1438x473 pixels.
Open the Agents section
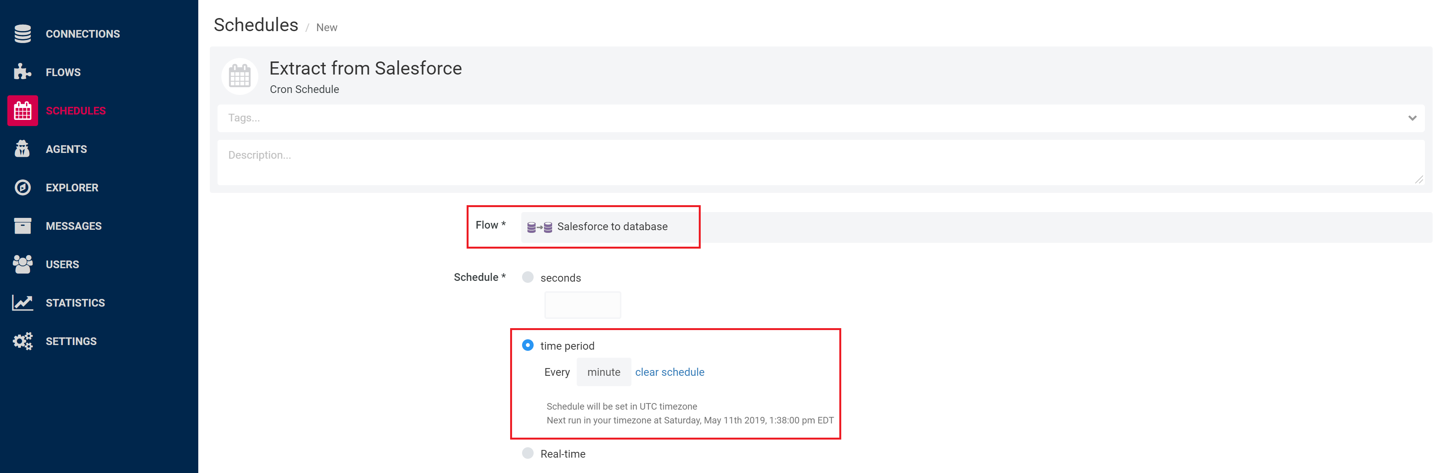pyautogui.click(x=67, y=149)
